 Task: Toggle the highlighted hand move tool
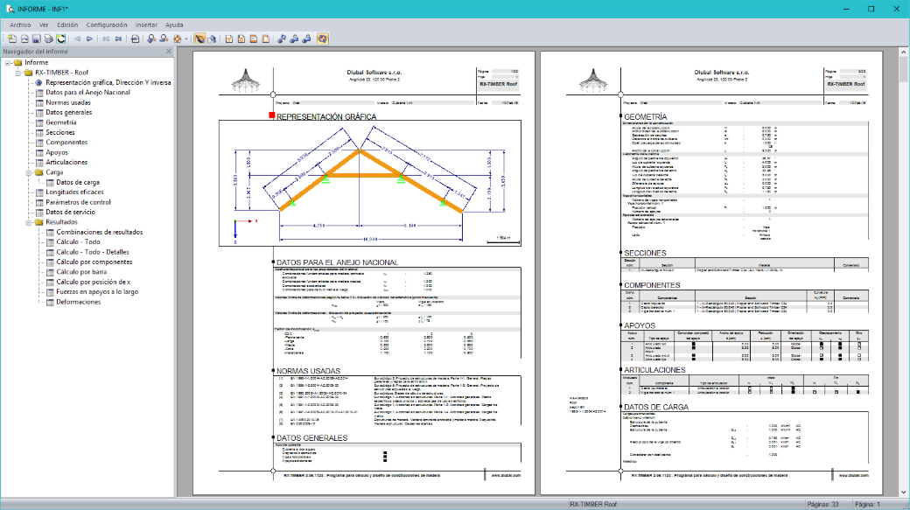pyautogui.click(x=199, y=38)
